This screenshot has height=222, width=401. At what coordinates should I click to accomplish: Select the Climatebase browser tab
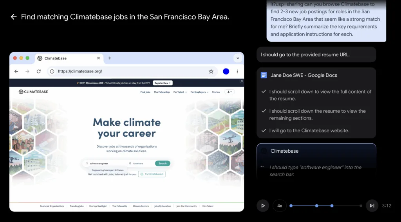click(69, 58)
